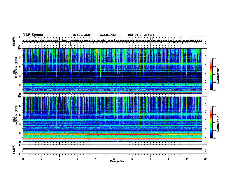The image size is (231, 178).
Task: Select the ch.1 "Frequency (kHz)" axis label
Action: click(16, 68)
